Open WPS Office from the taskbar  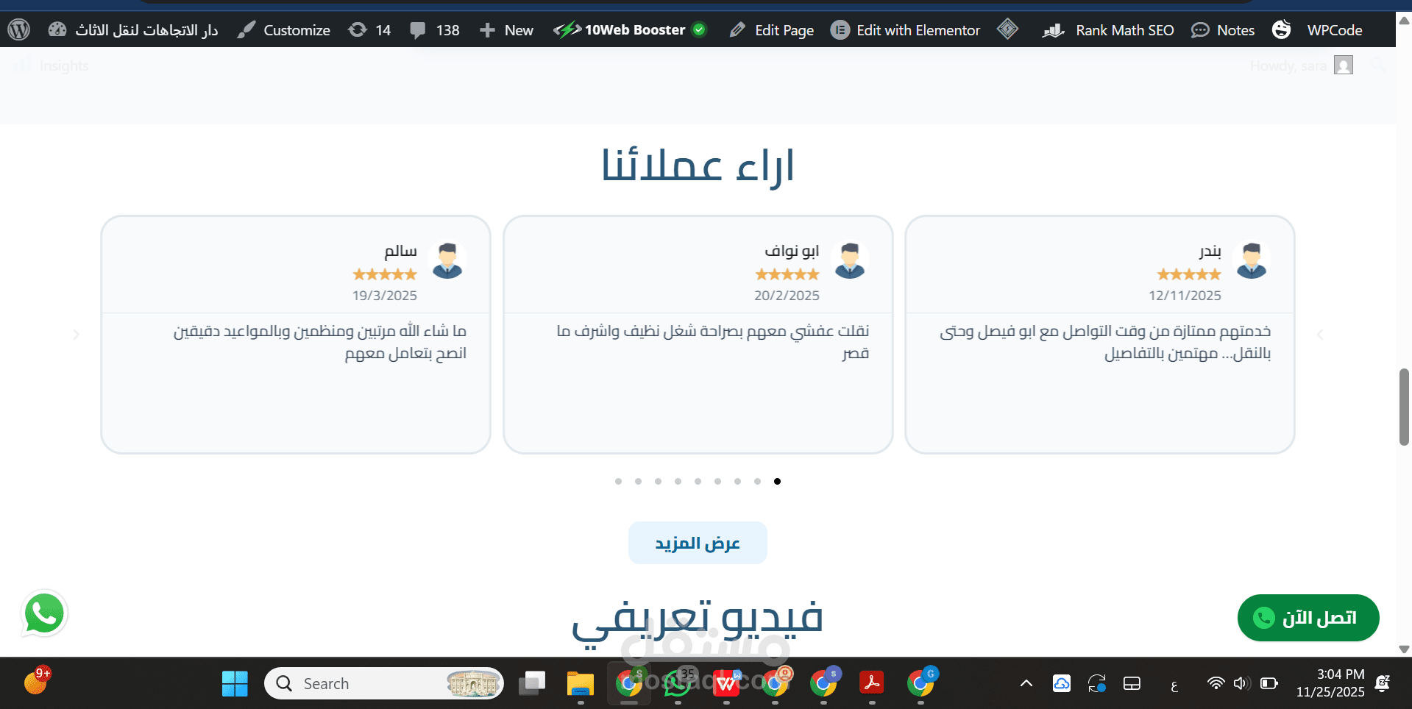tap(726, 683)
